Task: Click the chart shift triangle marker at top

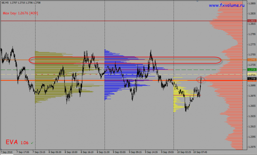Action: tap(197, 1)
